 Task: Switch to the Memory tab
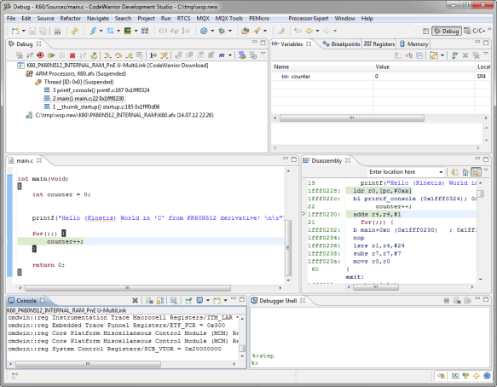(x=414, y=44)
